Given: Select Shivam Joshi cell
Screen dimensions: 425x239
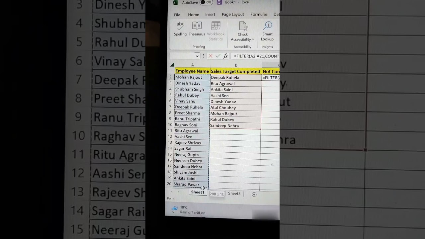Looking at the screenshot, I should coord(191,173).
